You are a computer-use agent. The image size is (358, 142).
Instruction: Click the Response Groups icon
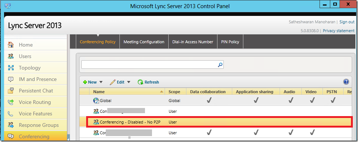coord(11,125)
